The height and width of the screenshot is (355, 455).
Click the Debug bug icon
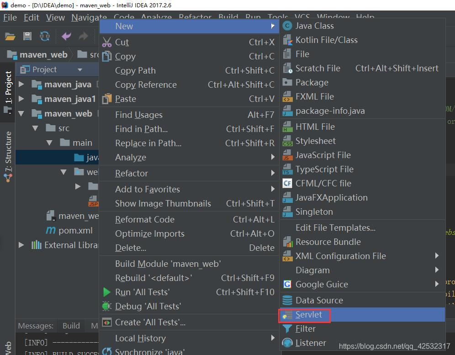click(x=107, y=306)
